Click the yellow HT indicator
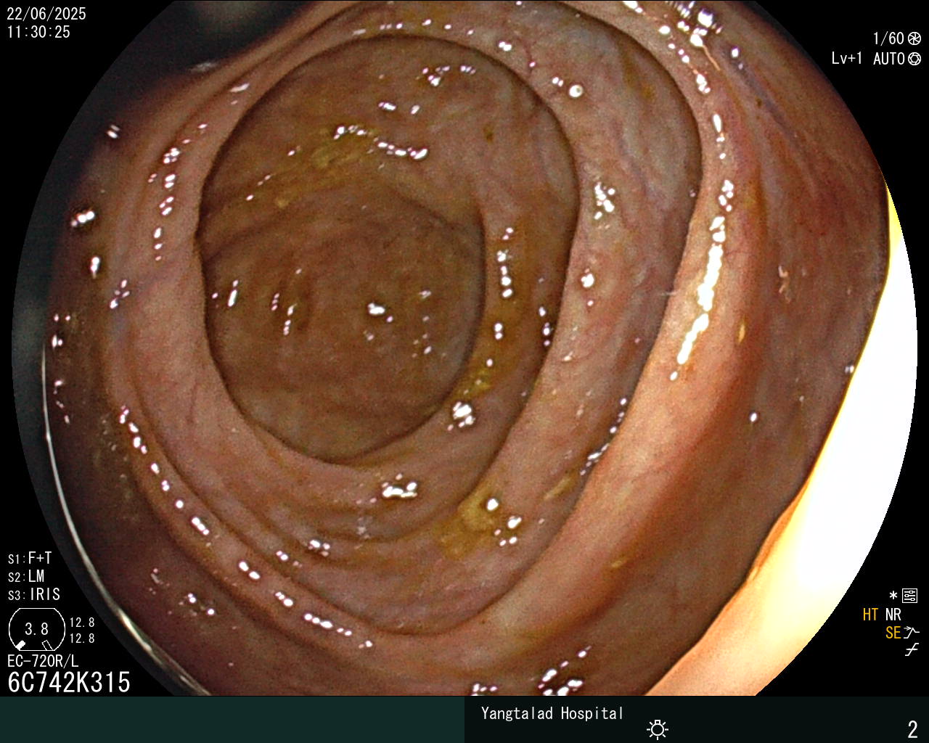The image size is (929, 743). 870,615
